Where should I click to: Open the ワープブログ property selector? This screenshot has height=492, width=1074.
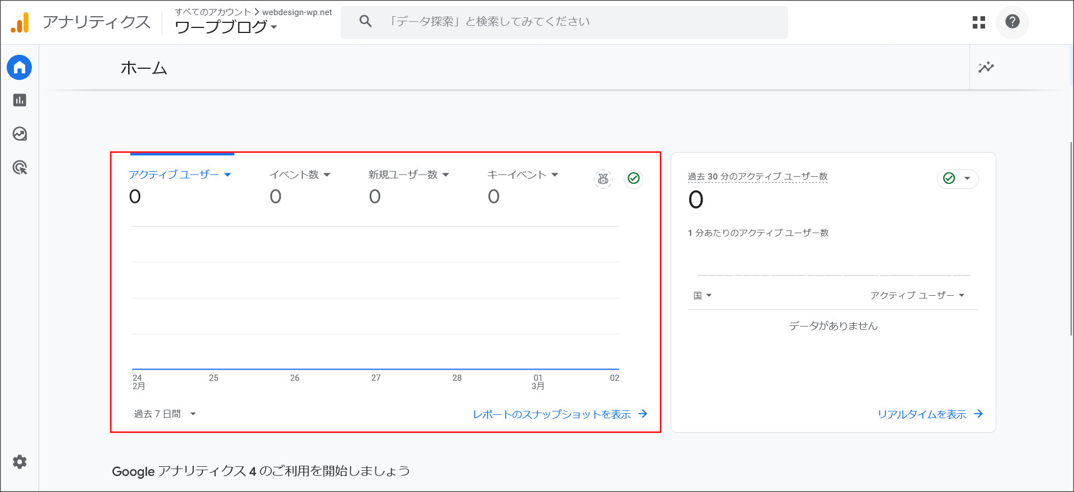226,27
